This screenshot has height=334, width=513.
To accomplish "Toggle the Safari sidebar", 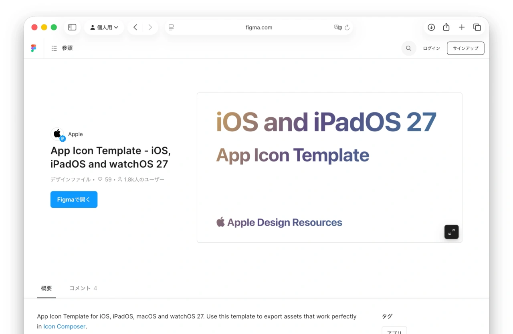I will click(72, 27).
